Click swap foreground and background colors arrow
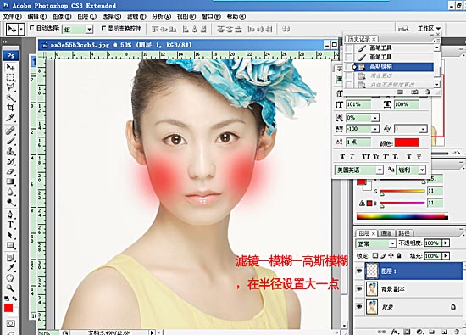Screen dimensions: 466x335 tap(14, 299)
